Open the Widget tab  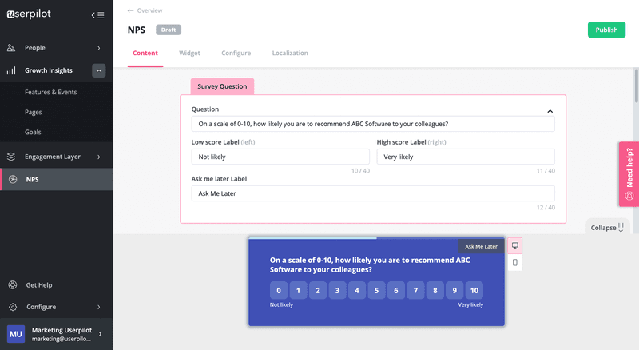click(x=189, y=53)
